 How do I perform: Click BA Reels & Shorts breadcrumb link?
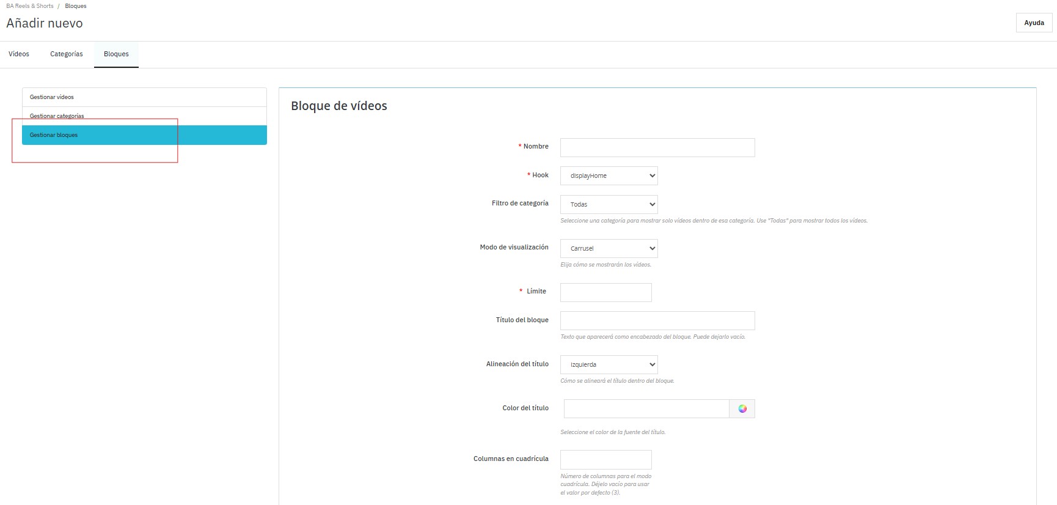point(30,6)
